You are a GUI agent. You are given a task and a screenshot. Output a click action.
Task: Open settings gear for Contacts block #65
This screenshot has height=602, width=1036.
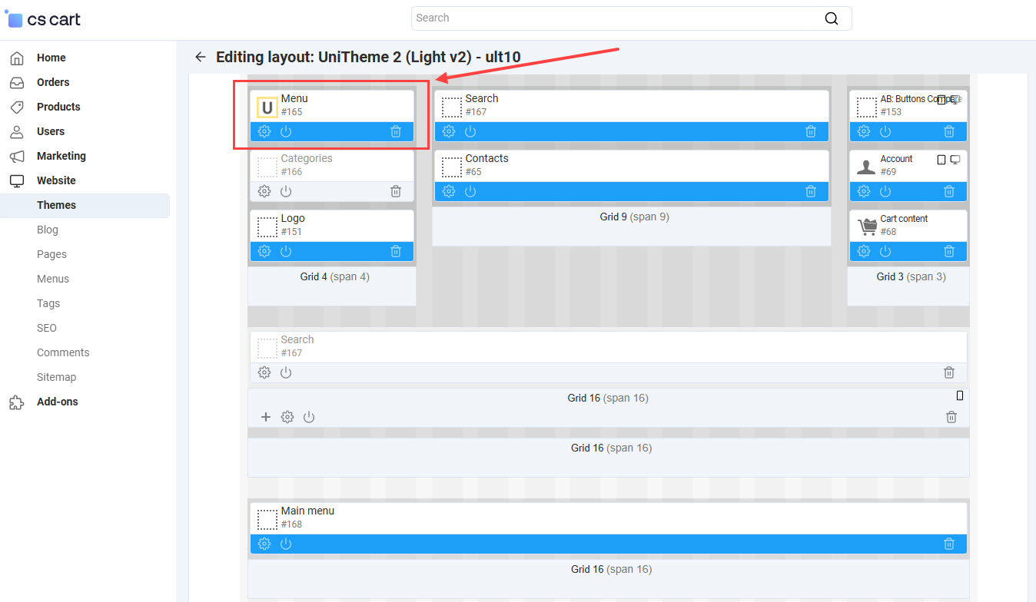coord(449,191)
